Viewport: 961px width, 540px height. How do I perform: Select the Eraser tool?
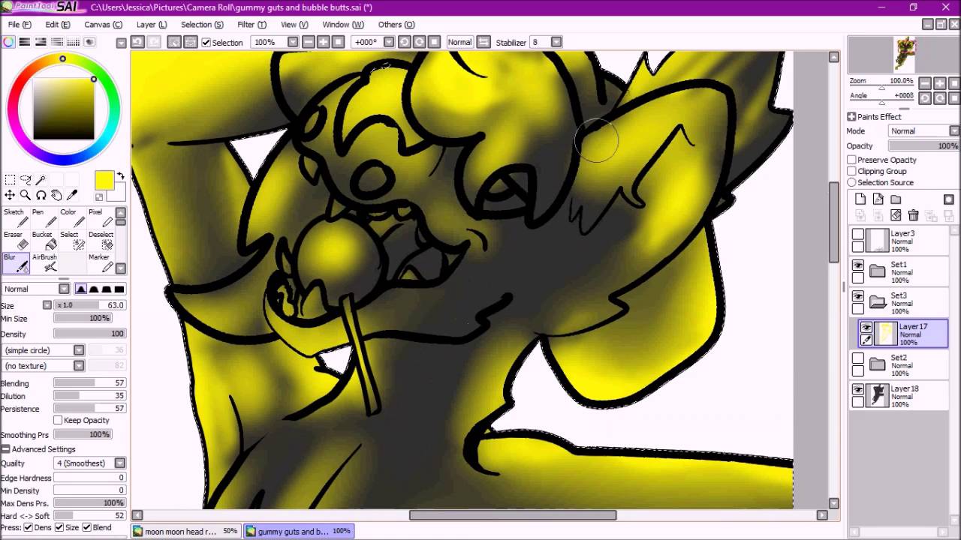15,240
